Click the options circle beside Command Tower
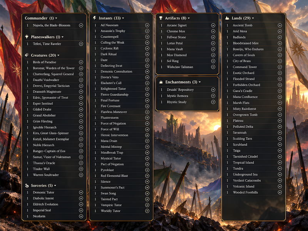Screen dimensions: 308x231 tap(280, 67)
